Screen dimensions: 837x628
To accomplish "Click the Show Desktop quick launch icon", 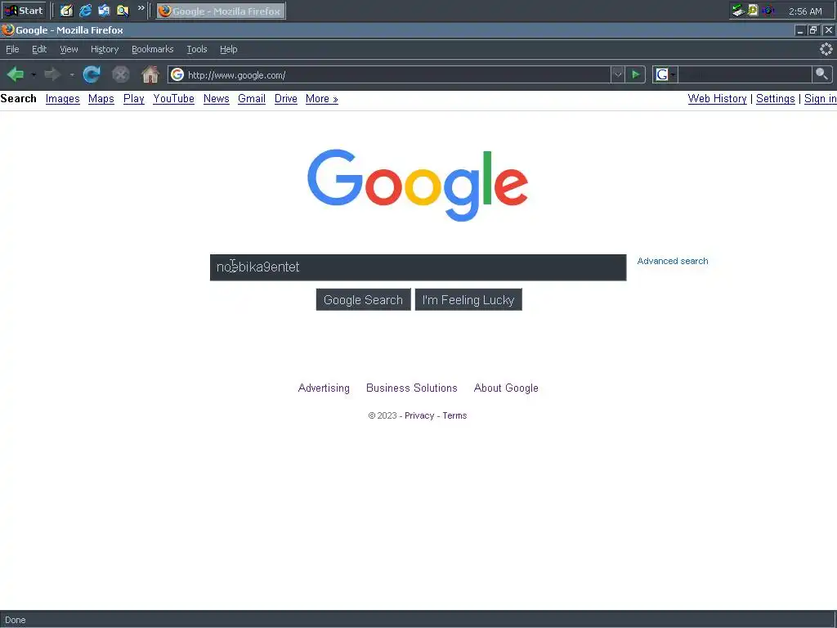I will [104, 11].
